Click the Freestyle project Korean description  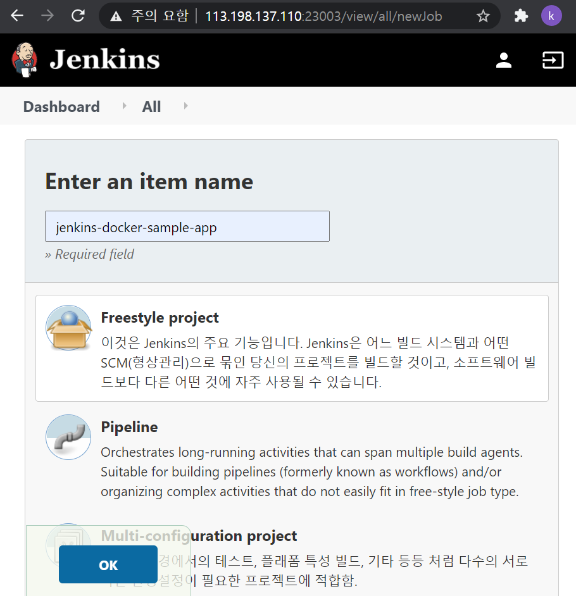[x=318, y=363]
